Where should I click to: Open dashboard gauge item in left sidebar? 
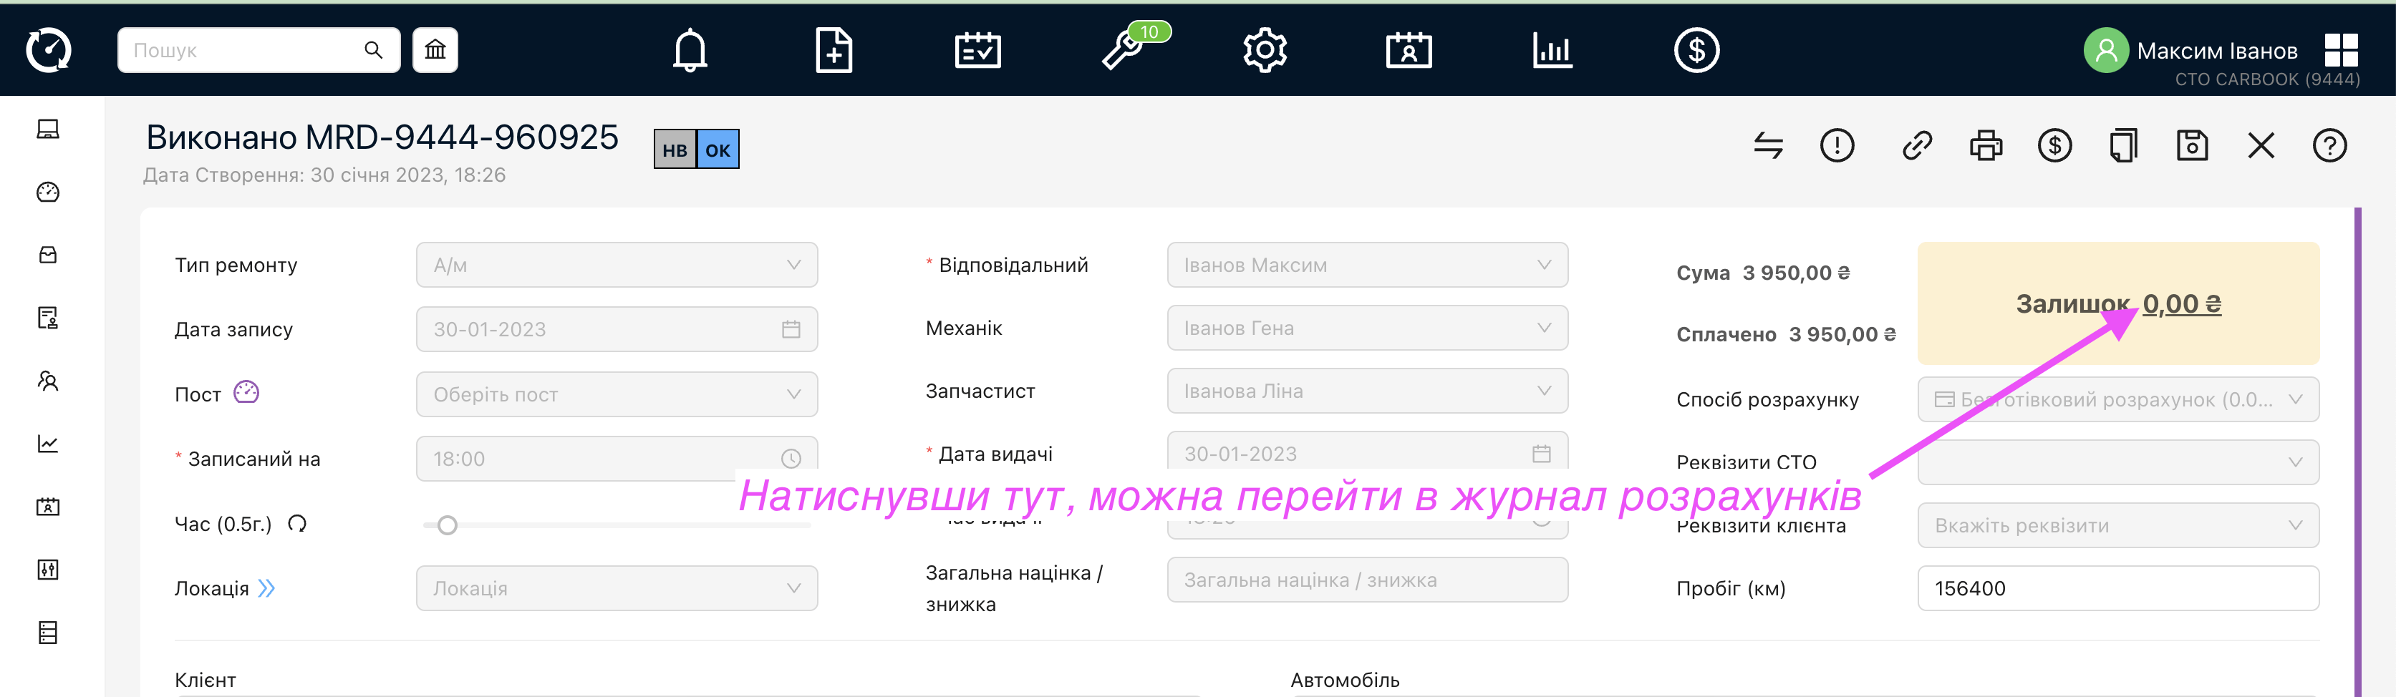pos(49,192)
